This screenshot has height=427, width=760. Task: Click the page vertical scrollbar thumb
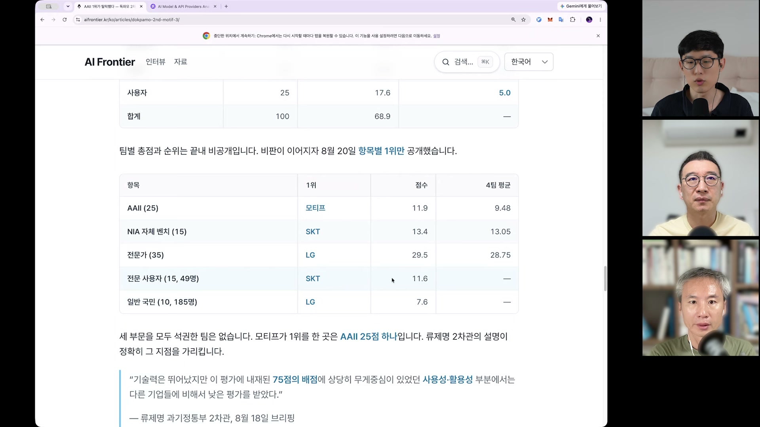pyautogui.click(x=605, y=278)
